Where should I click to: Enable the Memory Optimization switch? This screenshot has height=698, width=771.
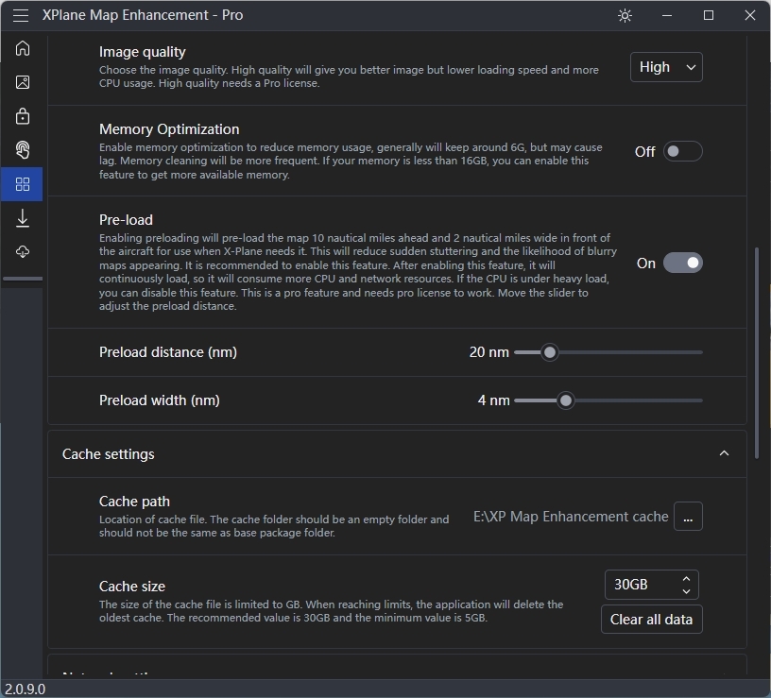682,151
